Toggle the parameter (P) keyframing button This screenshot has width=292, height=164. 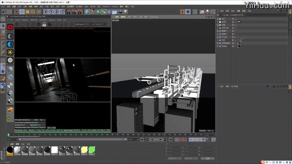tap(203, 139)
